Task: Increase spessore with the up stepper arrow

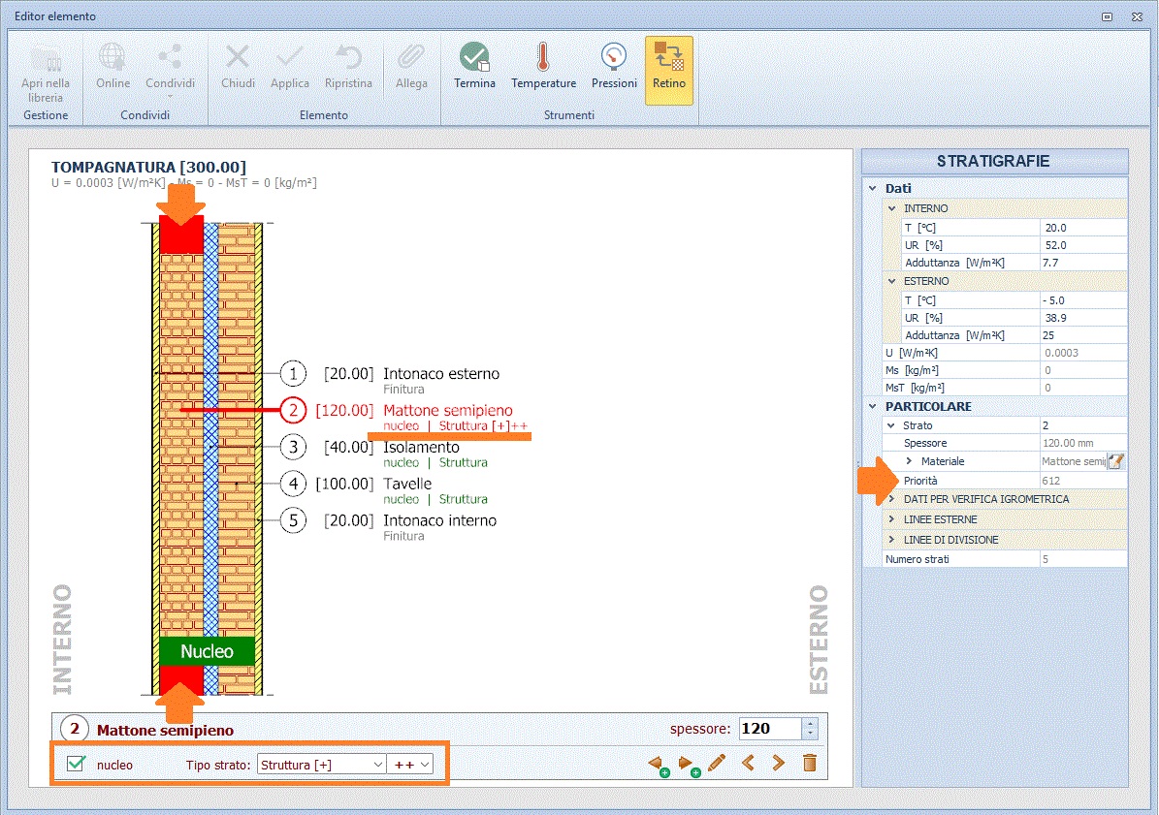Action: [811, 723]
